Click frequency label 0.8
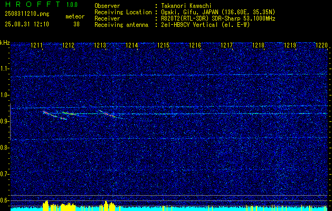 pos(5,148)
